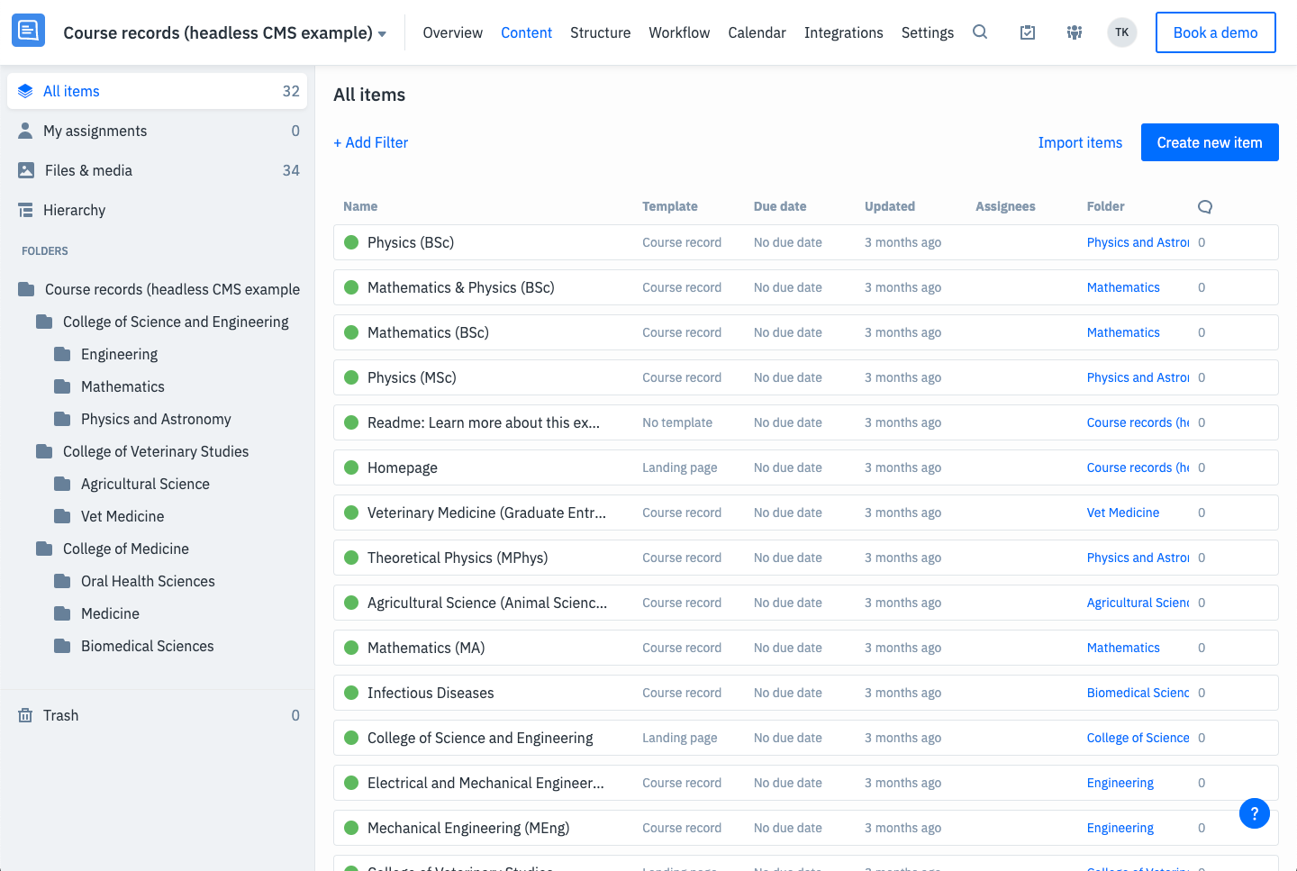Expand the project name dropdown arrow
1297x871 pixels.
pos(382,34)
